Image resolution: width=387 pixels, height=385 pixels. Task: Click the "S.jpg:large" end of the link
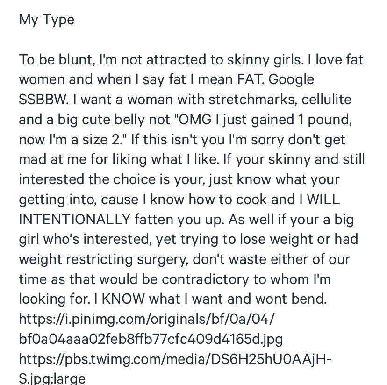[52, 378]
